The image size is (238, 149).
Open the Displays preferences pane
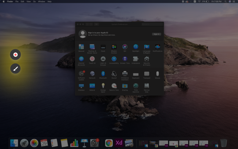(81, 87)
